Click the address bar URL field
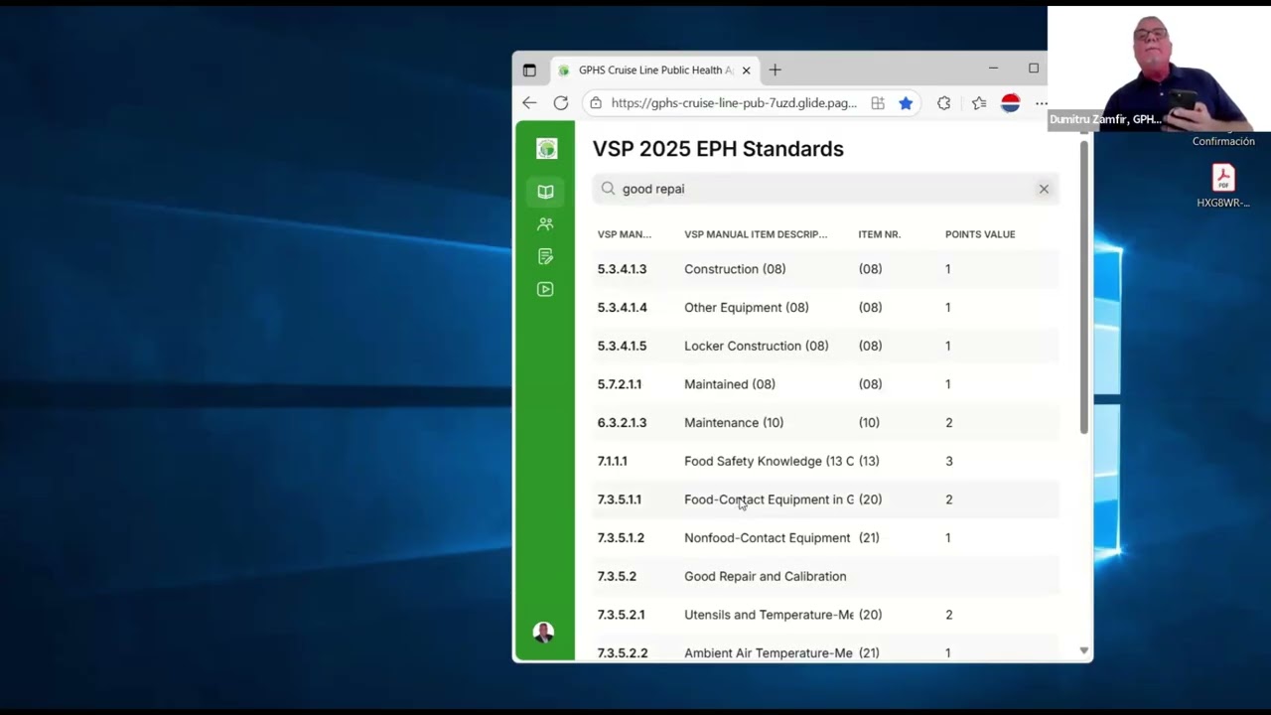1271x715 pixels. tap(734, 103)
